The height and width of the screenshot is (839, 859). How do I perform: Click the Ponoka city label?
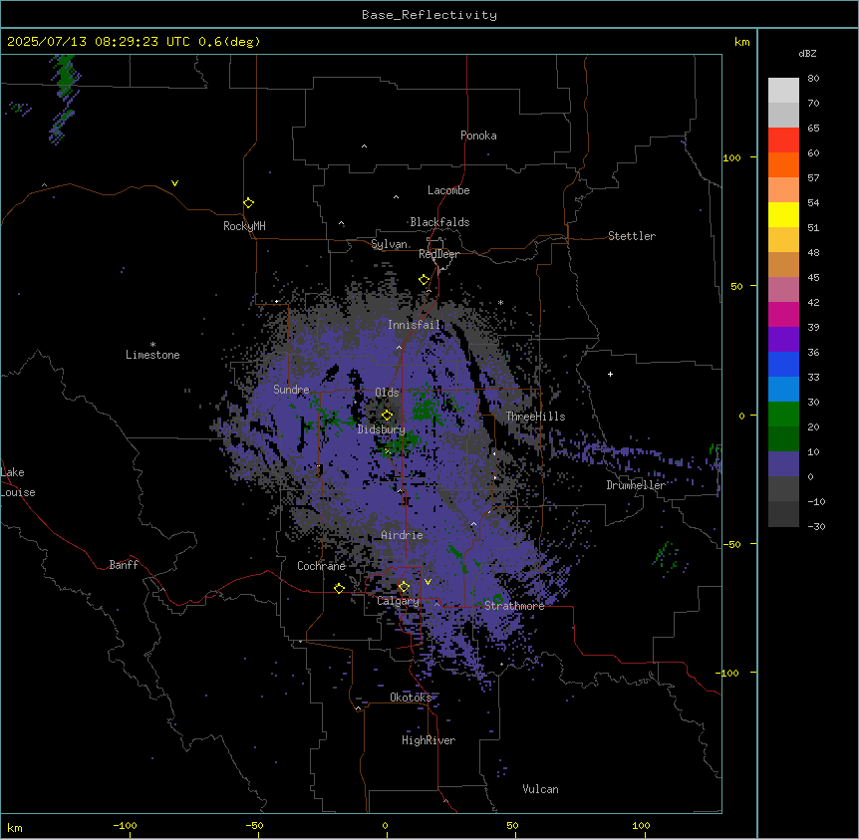coord(478,136)
